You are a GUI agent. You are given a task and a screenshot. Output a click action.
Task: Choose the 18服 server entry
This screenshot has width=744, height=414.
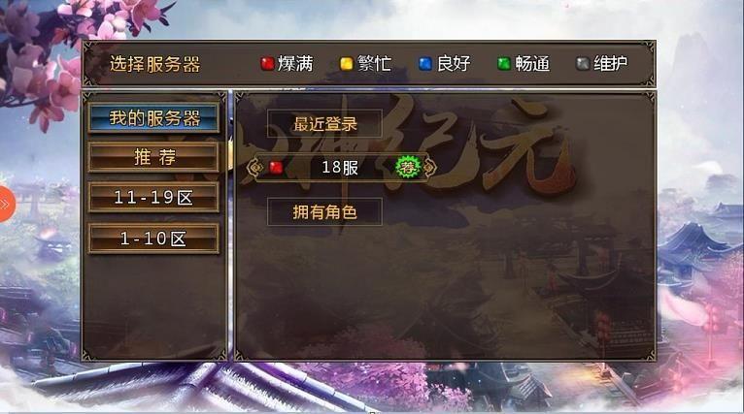[x=341, y=167]
